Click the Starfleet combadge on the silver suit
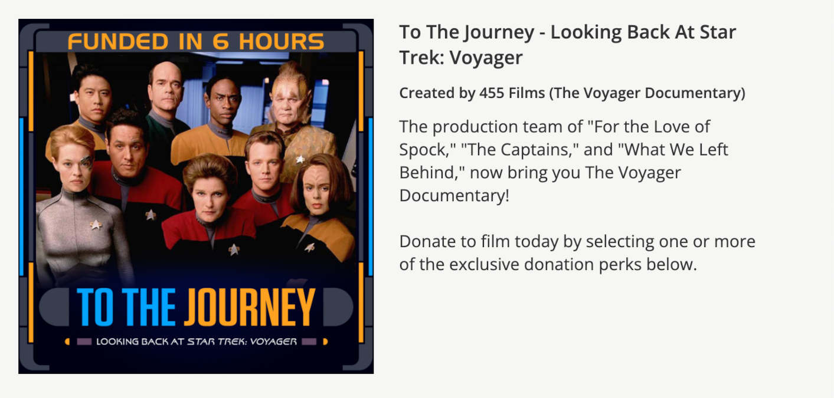The width and height of the screenshot is (834, 398). (x=95, y=225)
